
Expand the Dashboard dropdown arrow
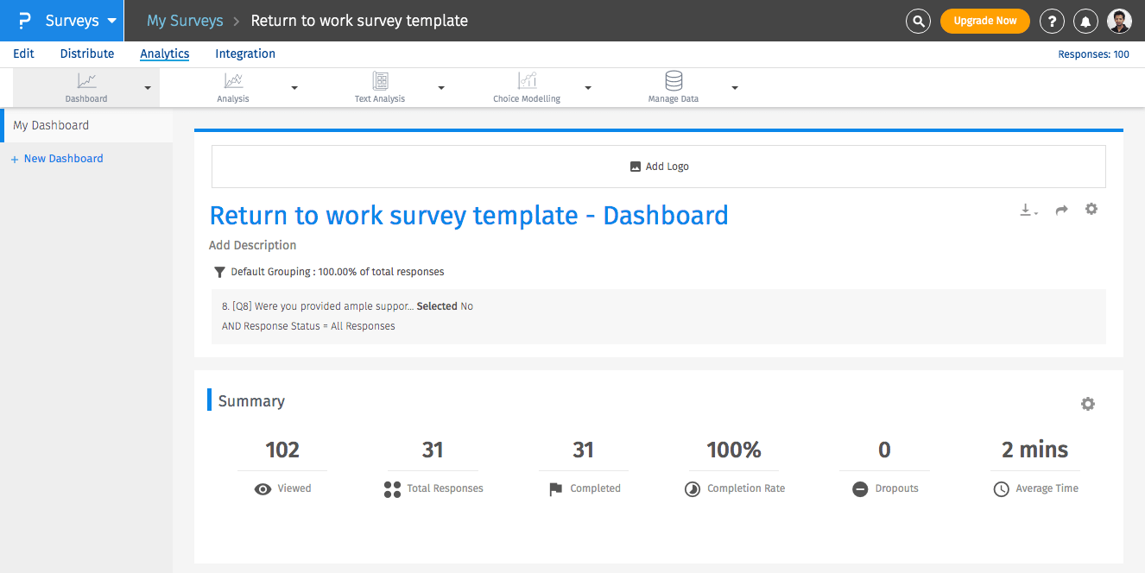tap(148, 88)
